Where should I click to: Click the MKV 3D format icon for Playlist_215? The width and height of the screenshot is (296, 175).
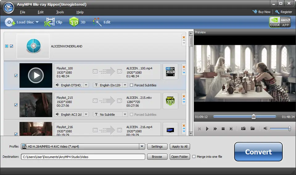point(170,101)
